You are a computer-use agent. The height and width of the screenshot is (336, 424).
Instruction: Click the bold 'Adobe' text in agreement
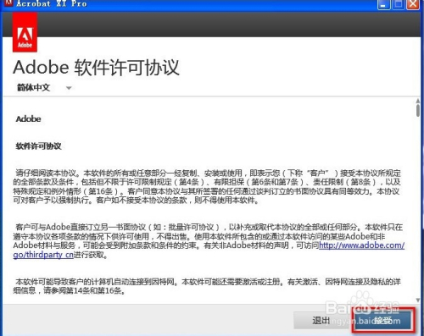coord(28,119)
